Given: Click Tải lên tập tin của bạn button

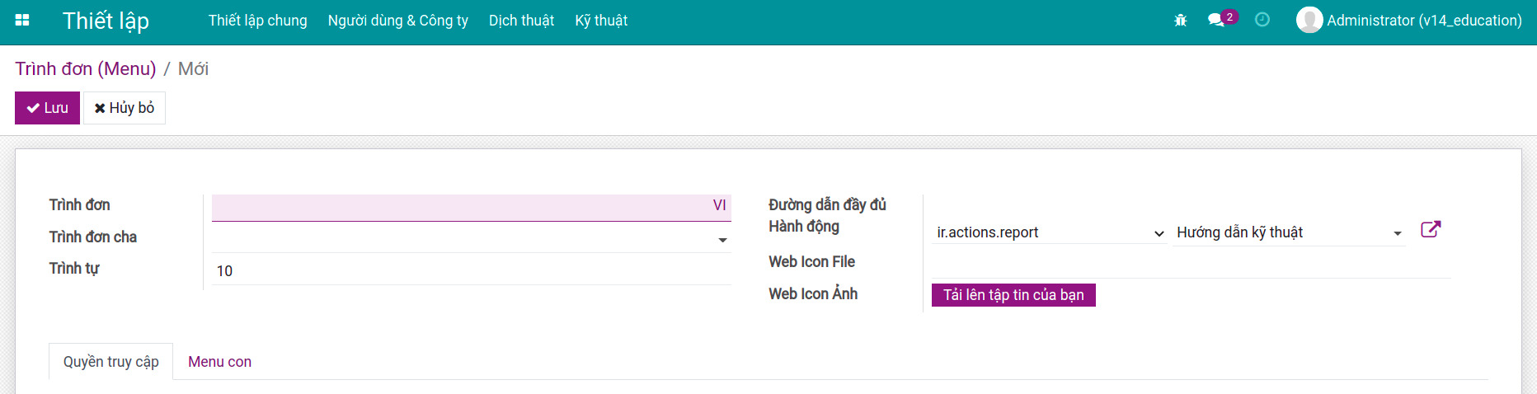Looking at the screenshot, I should click(1013, 295).
